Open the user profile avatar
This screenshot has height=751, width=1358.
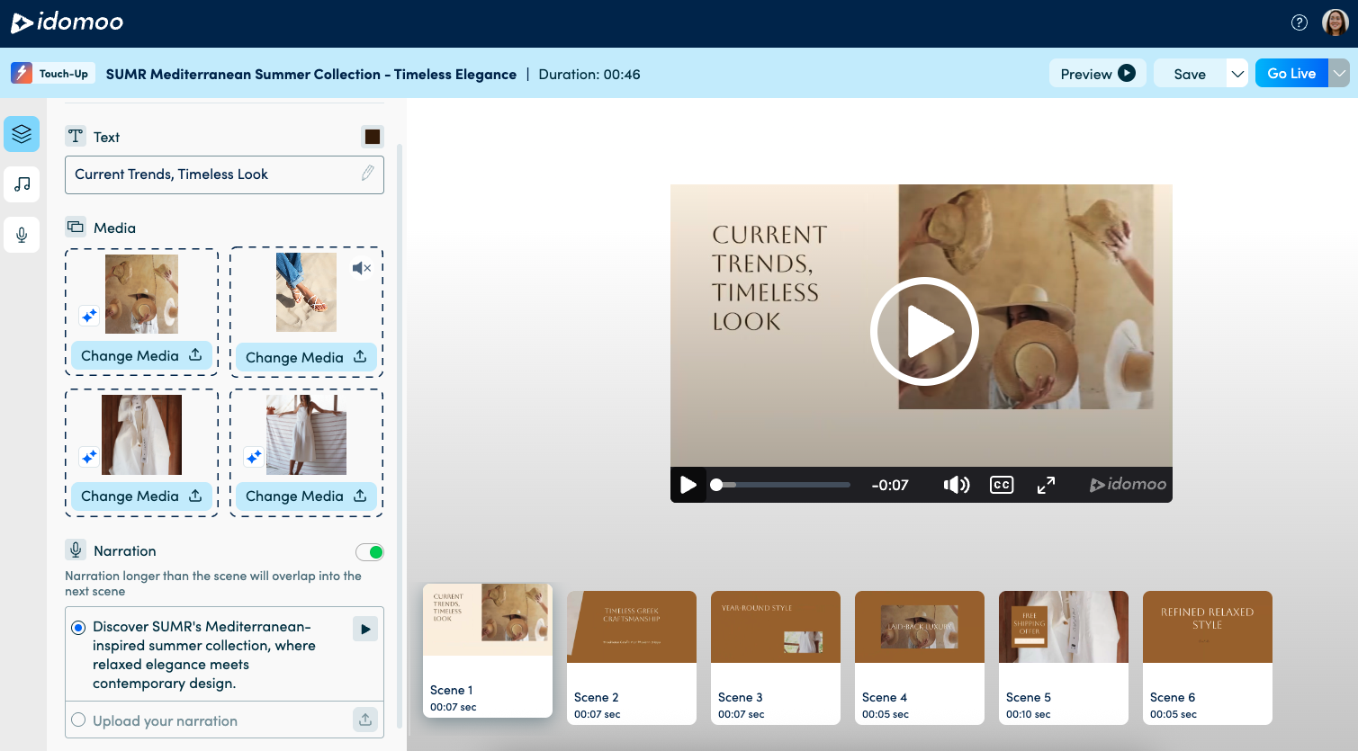pos(1335,22)
